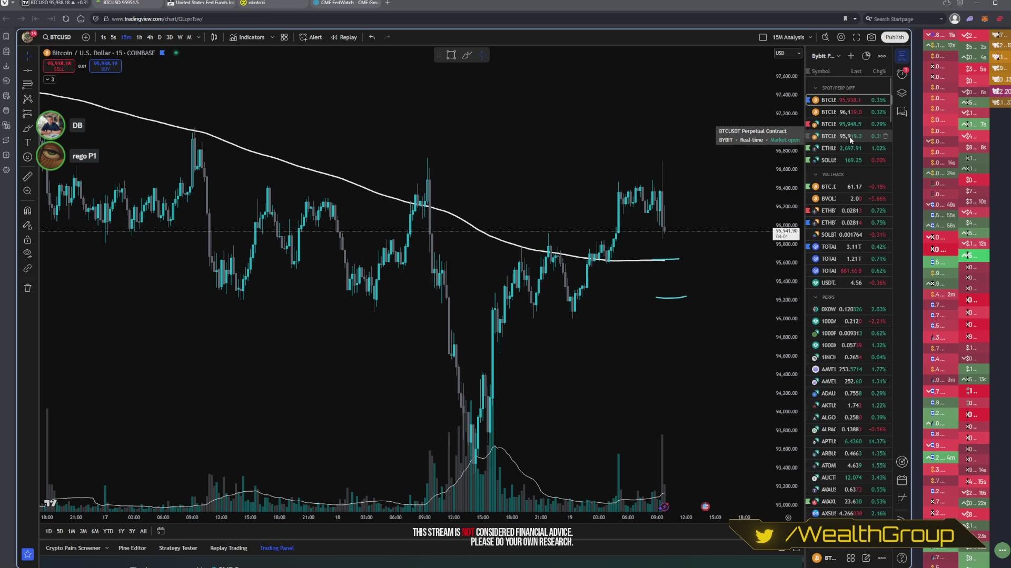1011x568 pixels.
Task: Select the ruler measure tool
Action: click(x=28, y=177)
